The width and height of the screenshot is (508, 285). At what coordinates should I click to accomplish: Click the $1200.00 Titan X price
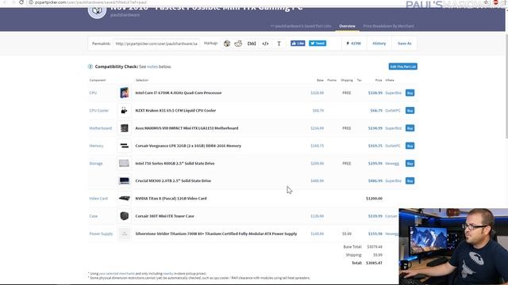[374, 199]
